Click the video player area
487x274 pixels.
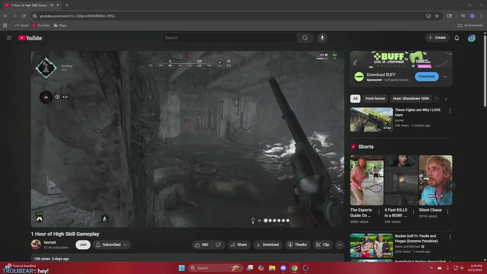(x=188, y=139)
